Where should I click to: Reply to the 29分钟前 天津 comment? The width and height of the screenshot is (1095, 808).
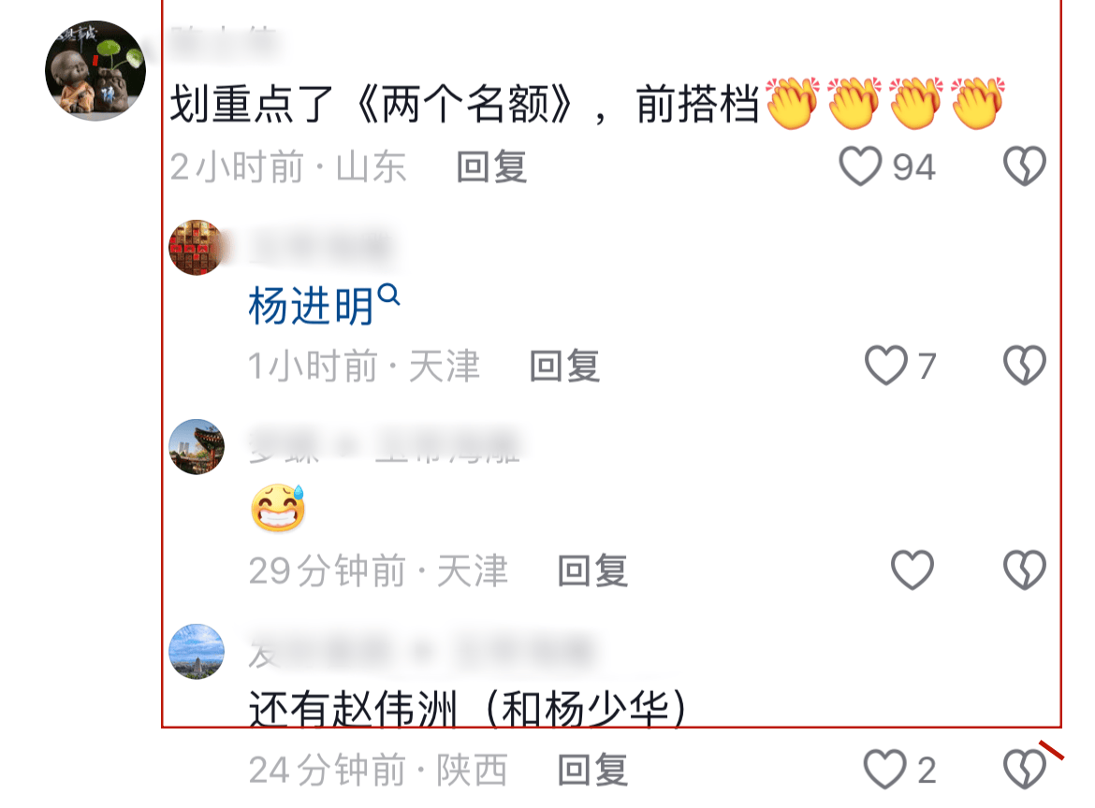(593, 570)
